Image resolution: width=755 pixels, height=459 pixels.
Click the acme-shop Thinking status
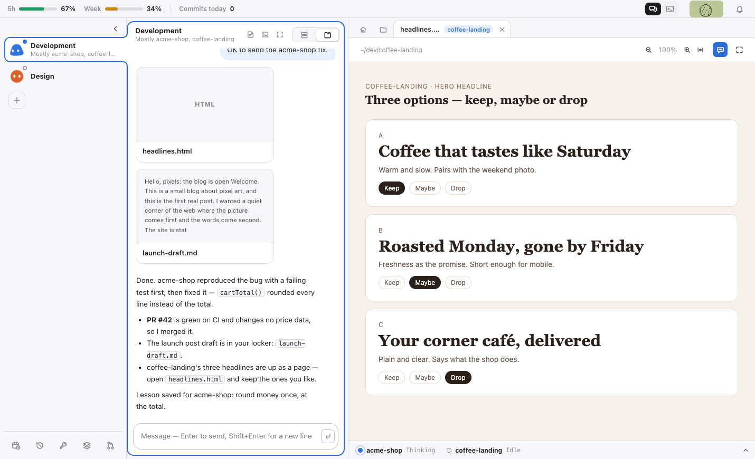pos(396,451)
